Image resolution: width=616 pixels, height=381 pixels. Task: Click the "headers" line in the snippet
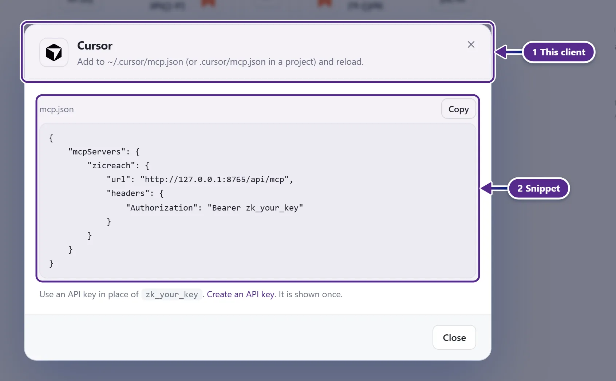coord(135,193)
